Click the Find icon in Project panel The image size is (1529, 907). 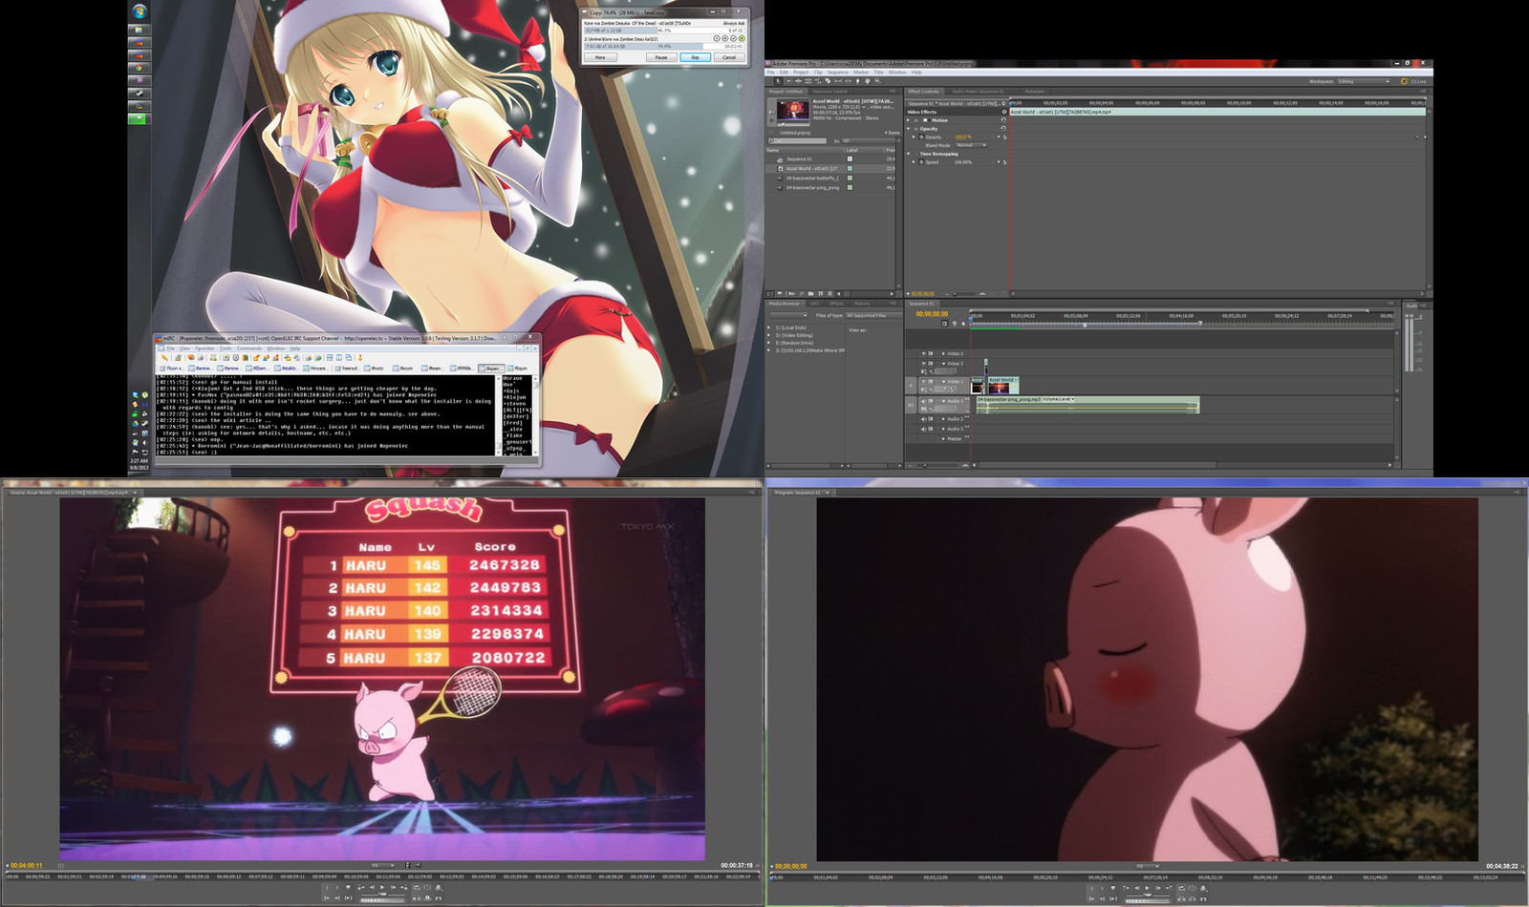(801, 294)
